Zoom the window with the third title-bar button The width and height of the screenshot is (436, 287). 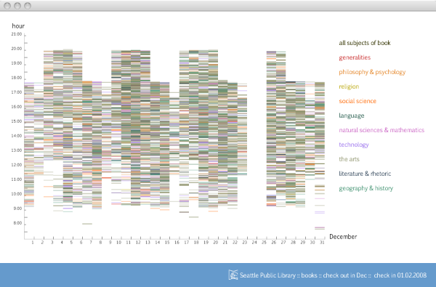(x=28, y=6)
